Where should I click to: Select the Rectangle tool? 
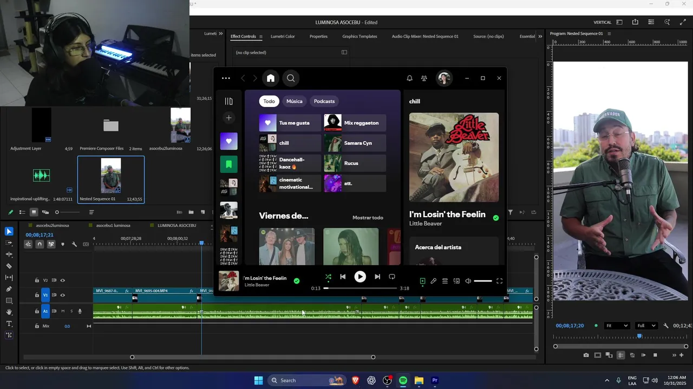tap(9, 300)
